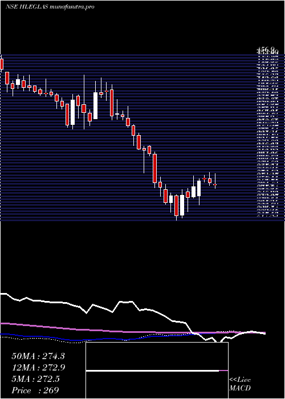285x399 pixels.
Task: Click the Price : 269 readout
Action: click(x=35, y=390)
